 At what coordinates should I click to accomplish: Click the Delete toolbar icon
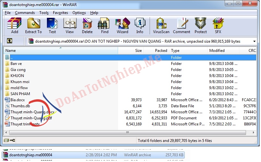[x=87, y=25]
